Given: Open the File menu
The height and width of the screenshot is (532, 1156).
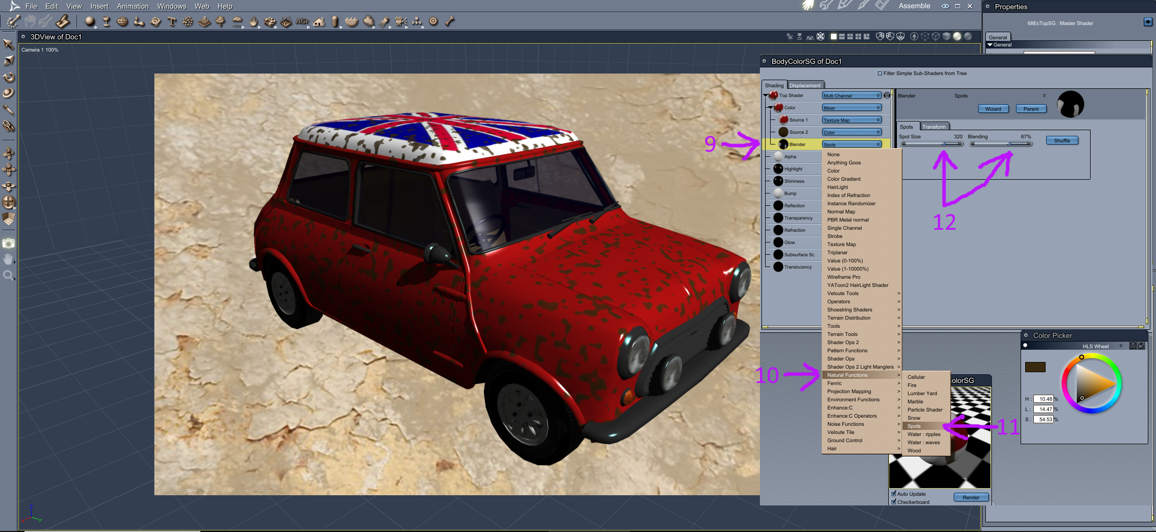Looking at the screenshot, I should tap(31, 6).
